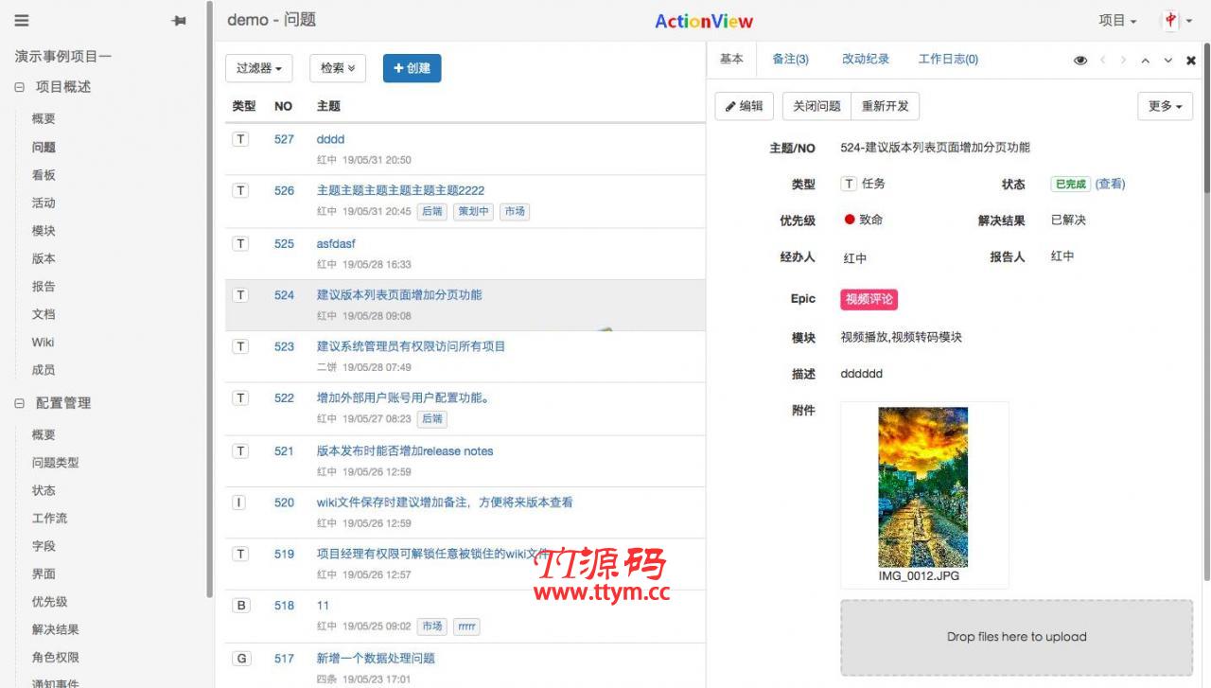Screen dimensions: 1211x688
Task: Open the IMG_0012.JPG attachment thumbnail
Action: click(923, 487)
